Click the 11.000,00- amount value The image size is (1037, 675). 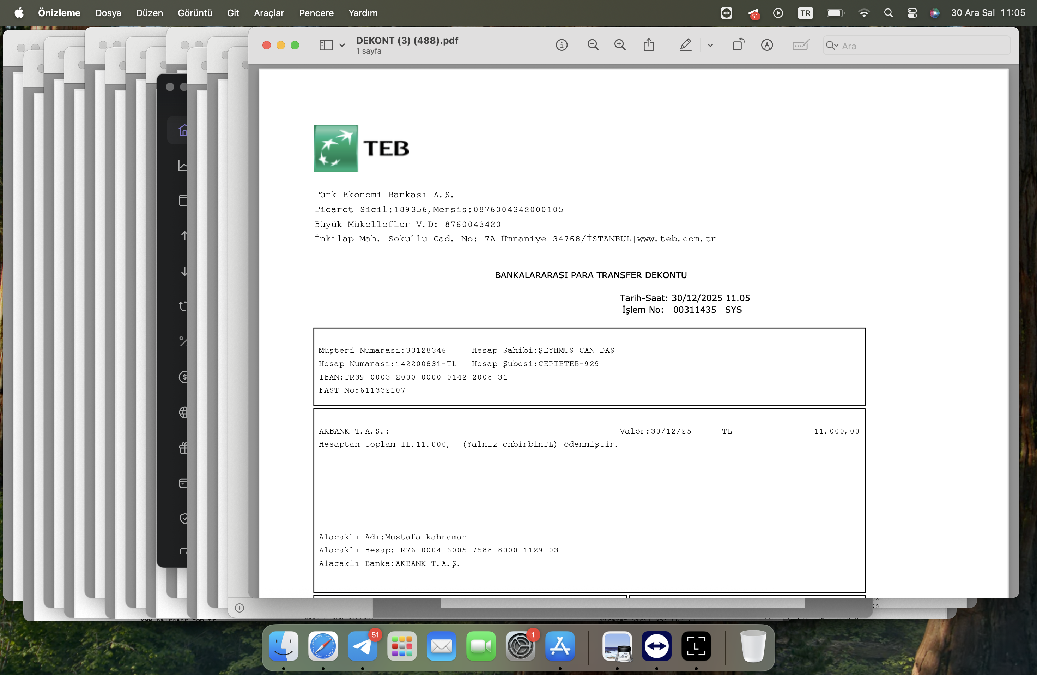pos(839,431)
